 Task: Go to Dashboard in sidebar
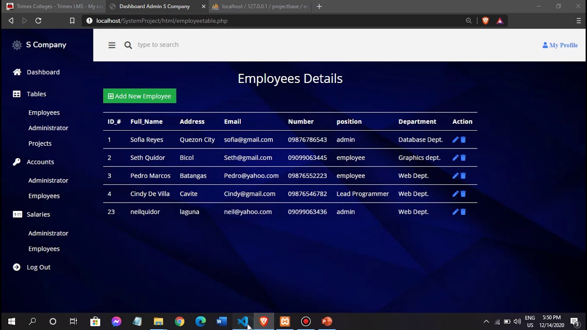point(36,72)
